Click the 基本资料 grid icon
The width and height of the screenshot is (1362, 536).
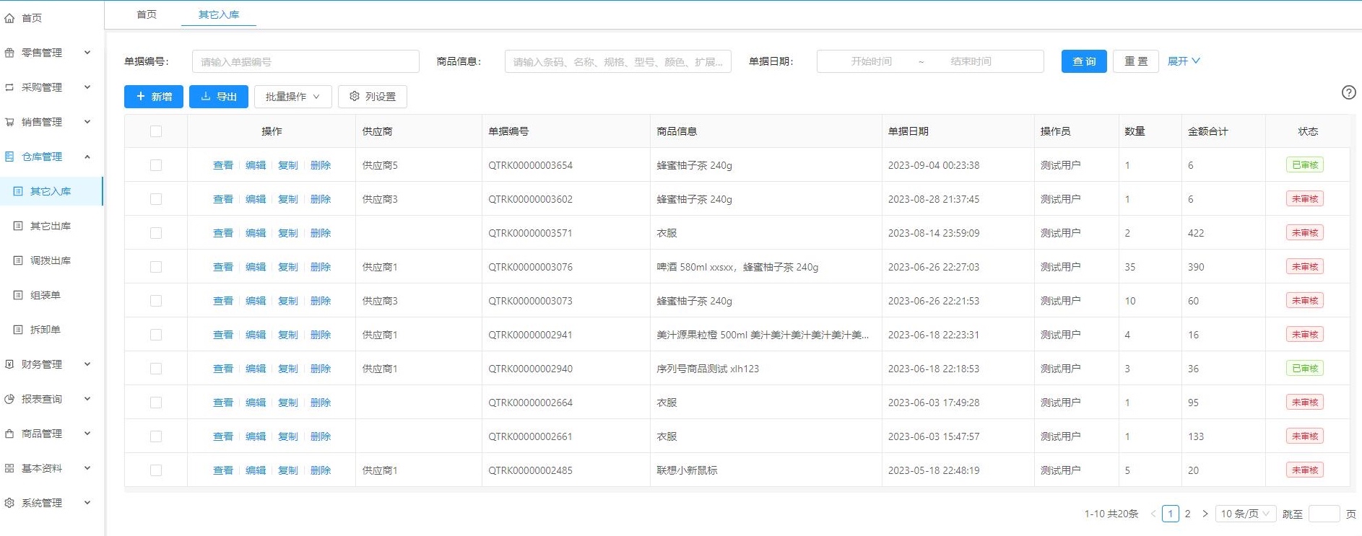pyautogui.click(x=9, y=468)
